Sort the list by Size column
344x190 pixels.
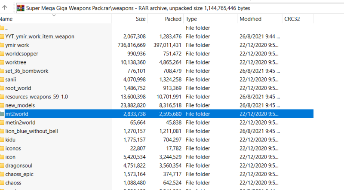(141, 19)
